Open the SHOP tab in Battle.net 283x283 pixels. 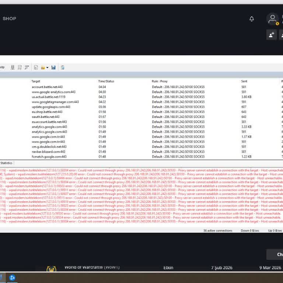pos(9,18)
